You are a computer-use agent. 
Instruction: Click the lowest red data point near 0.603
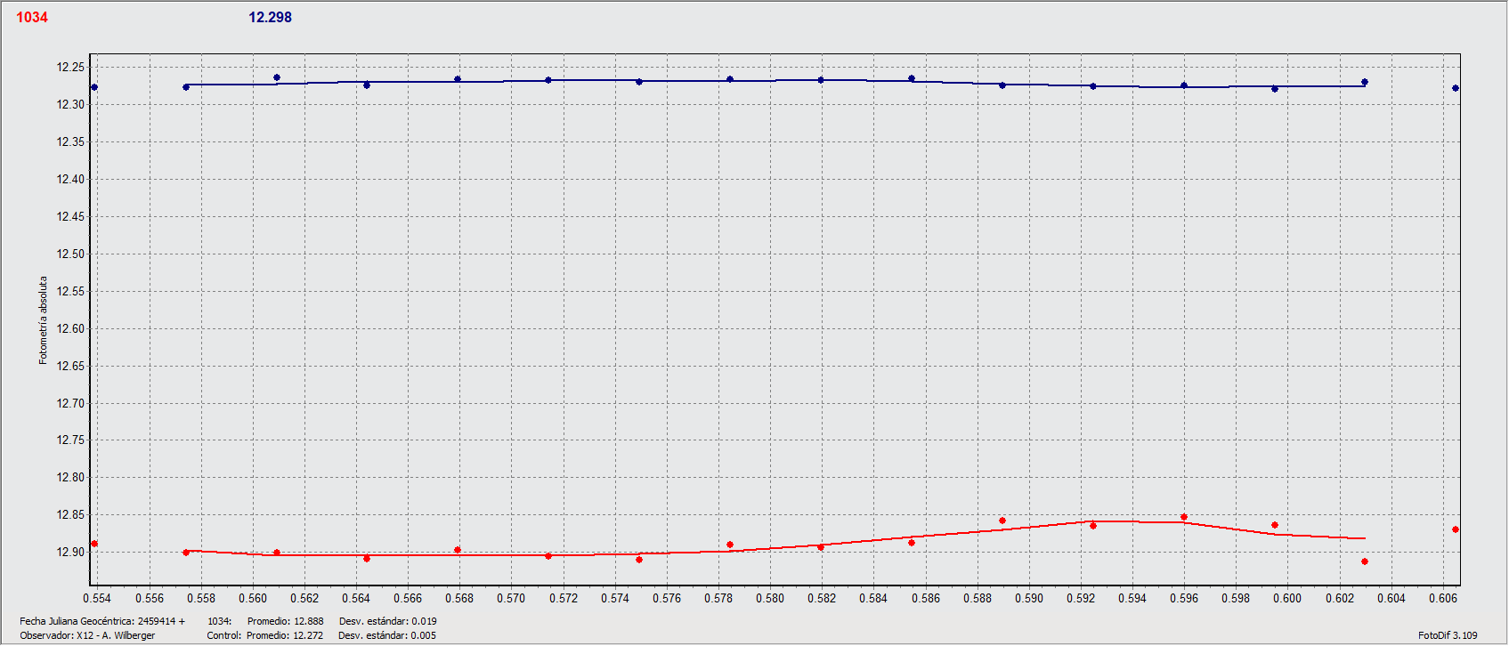[x=1365, y=562]
